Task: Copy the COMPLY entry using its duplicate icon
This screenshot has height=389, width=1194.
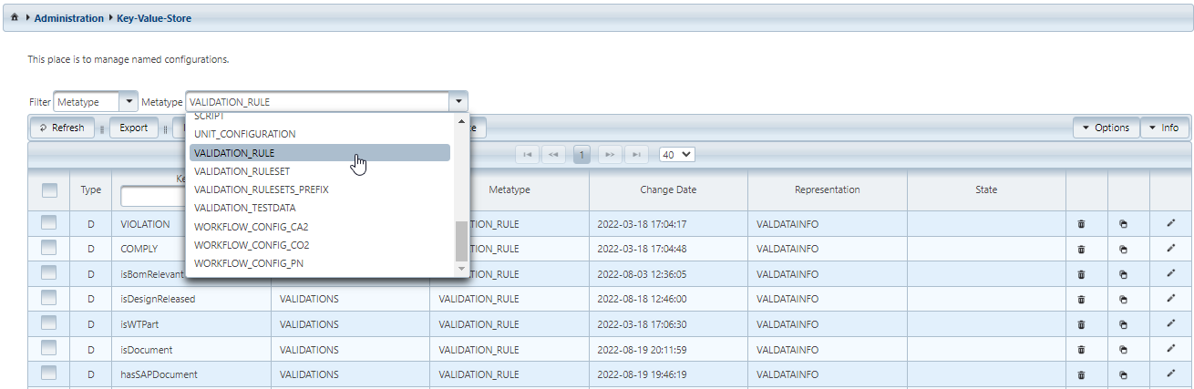Action: click(x=1123, y=249)
